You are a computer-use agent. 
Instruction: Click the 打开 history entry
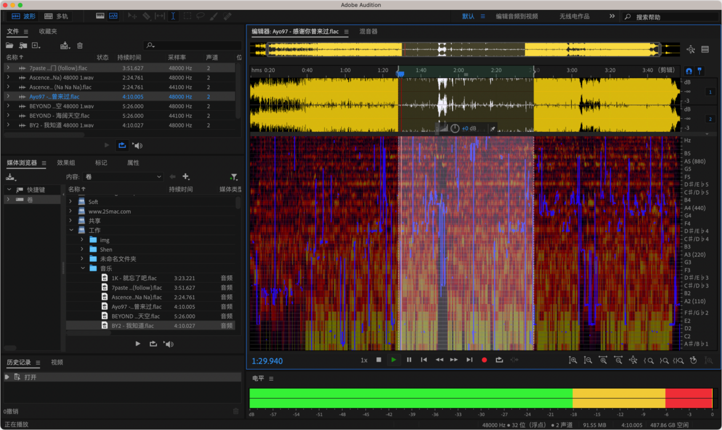pyautogui.click(x=123, y=377)
